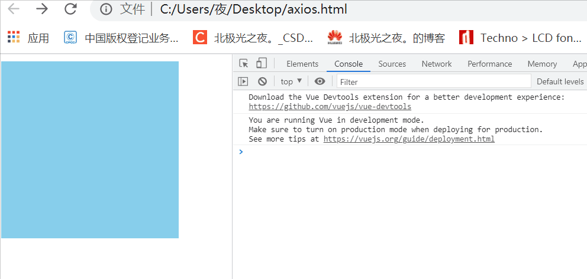Switch to the Network tab
Viewport: 587px width, 279px height.
[437, 64]
